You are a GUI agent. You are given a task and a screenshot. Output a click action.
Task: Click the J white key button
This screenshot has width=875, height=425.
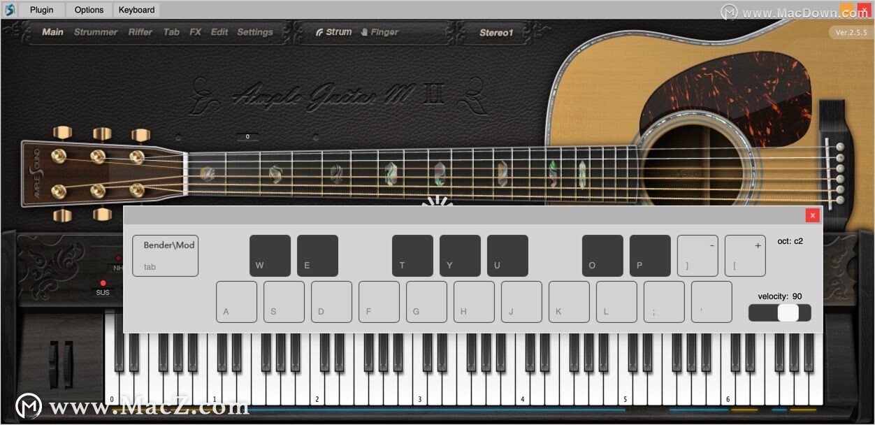[521, 302]
